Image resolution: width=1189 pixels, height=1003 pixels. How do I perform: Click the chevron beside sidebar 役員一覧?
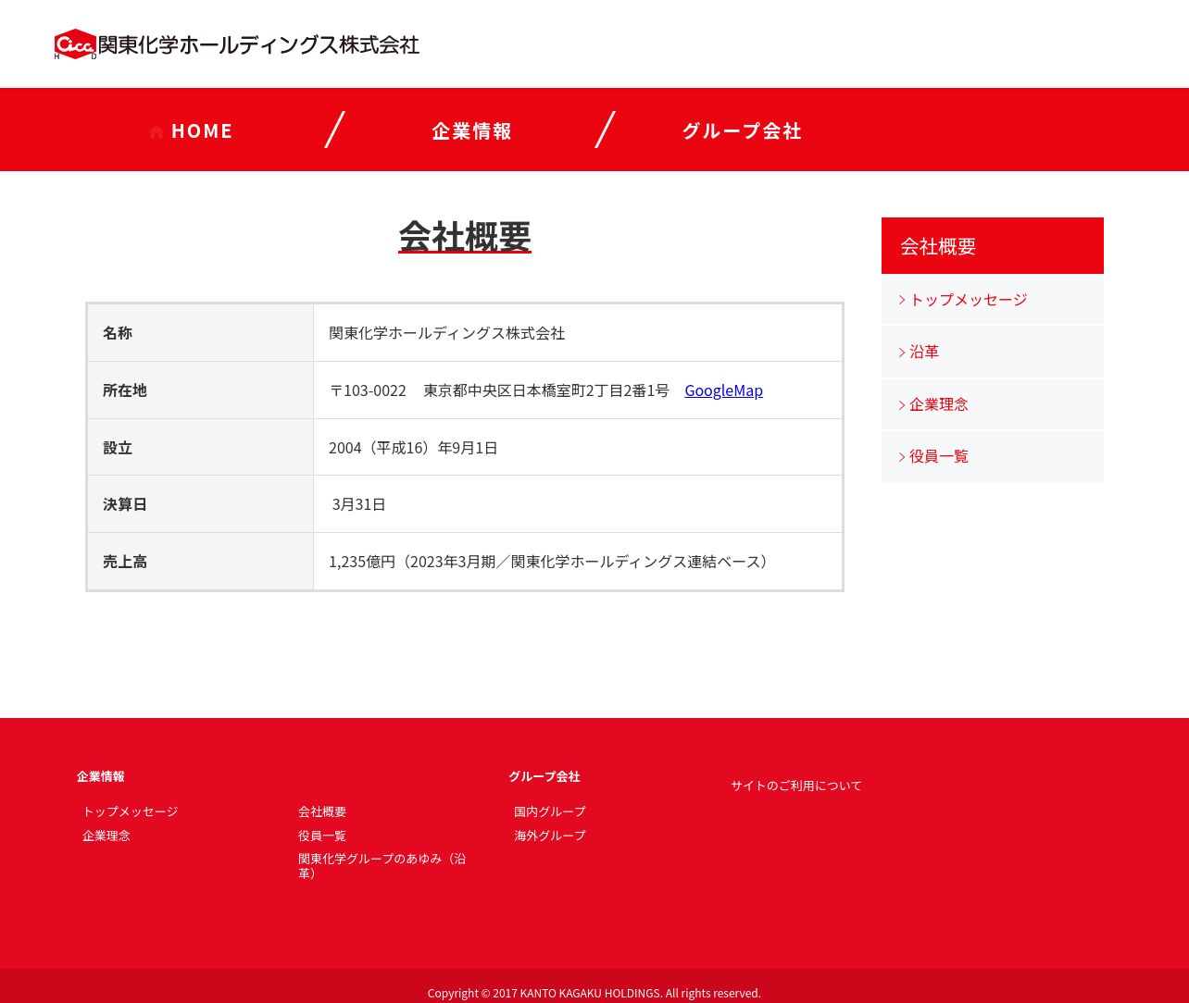point(902,456)
